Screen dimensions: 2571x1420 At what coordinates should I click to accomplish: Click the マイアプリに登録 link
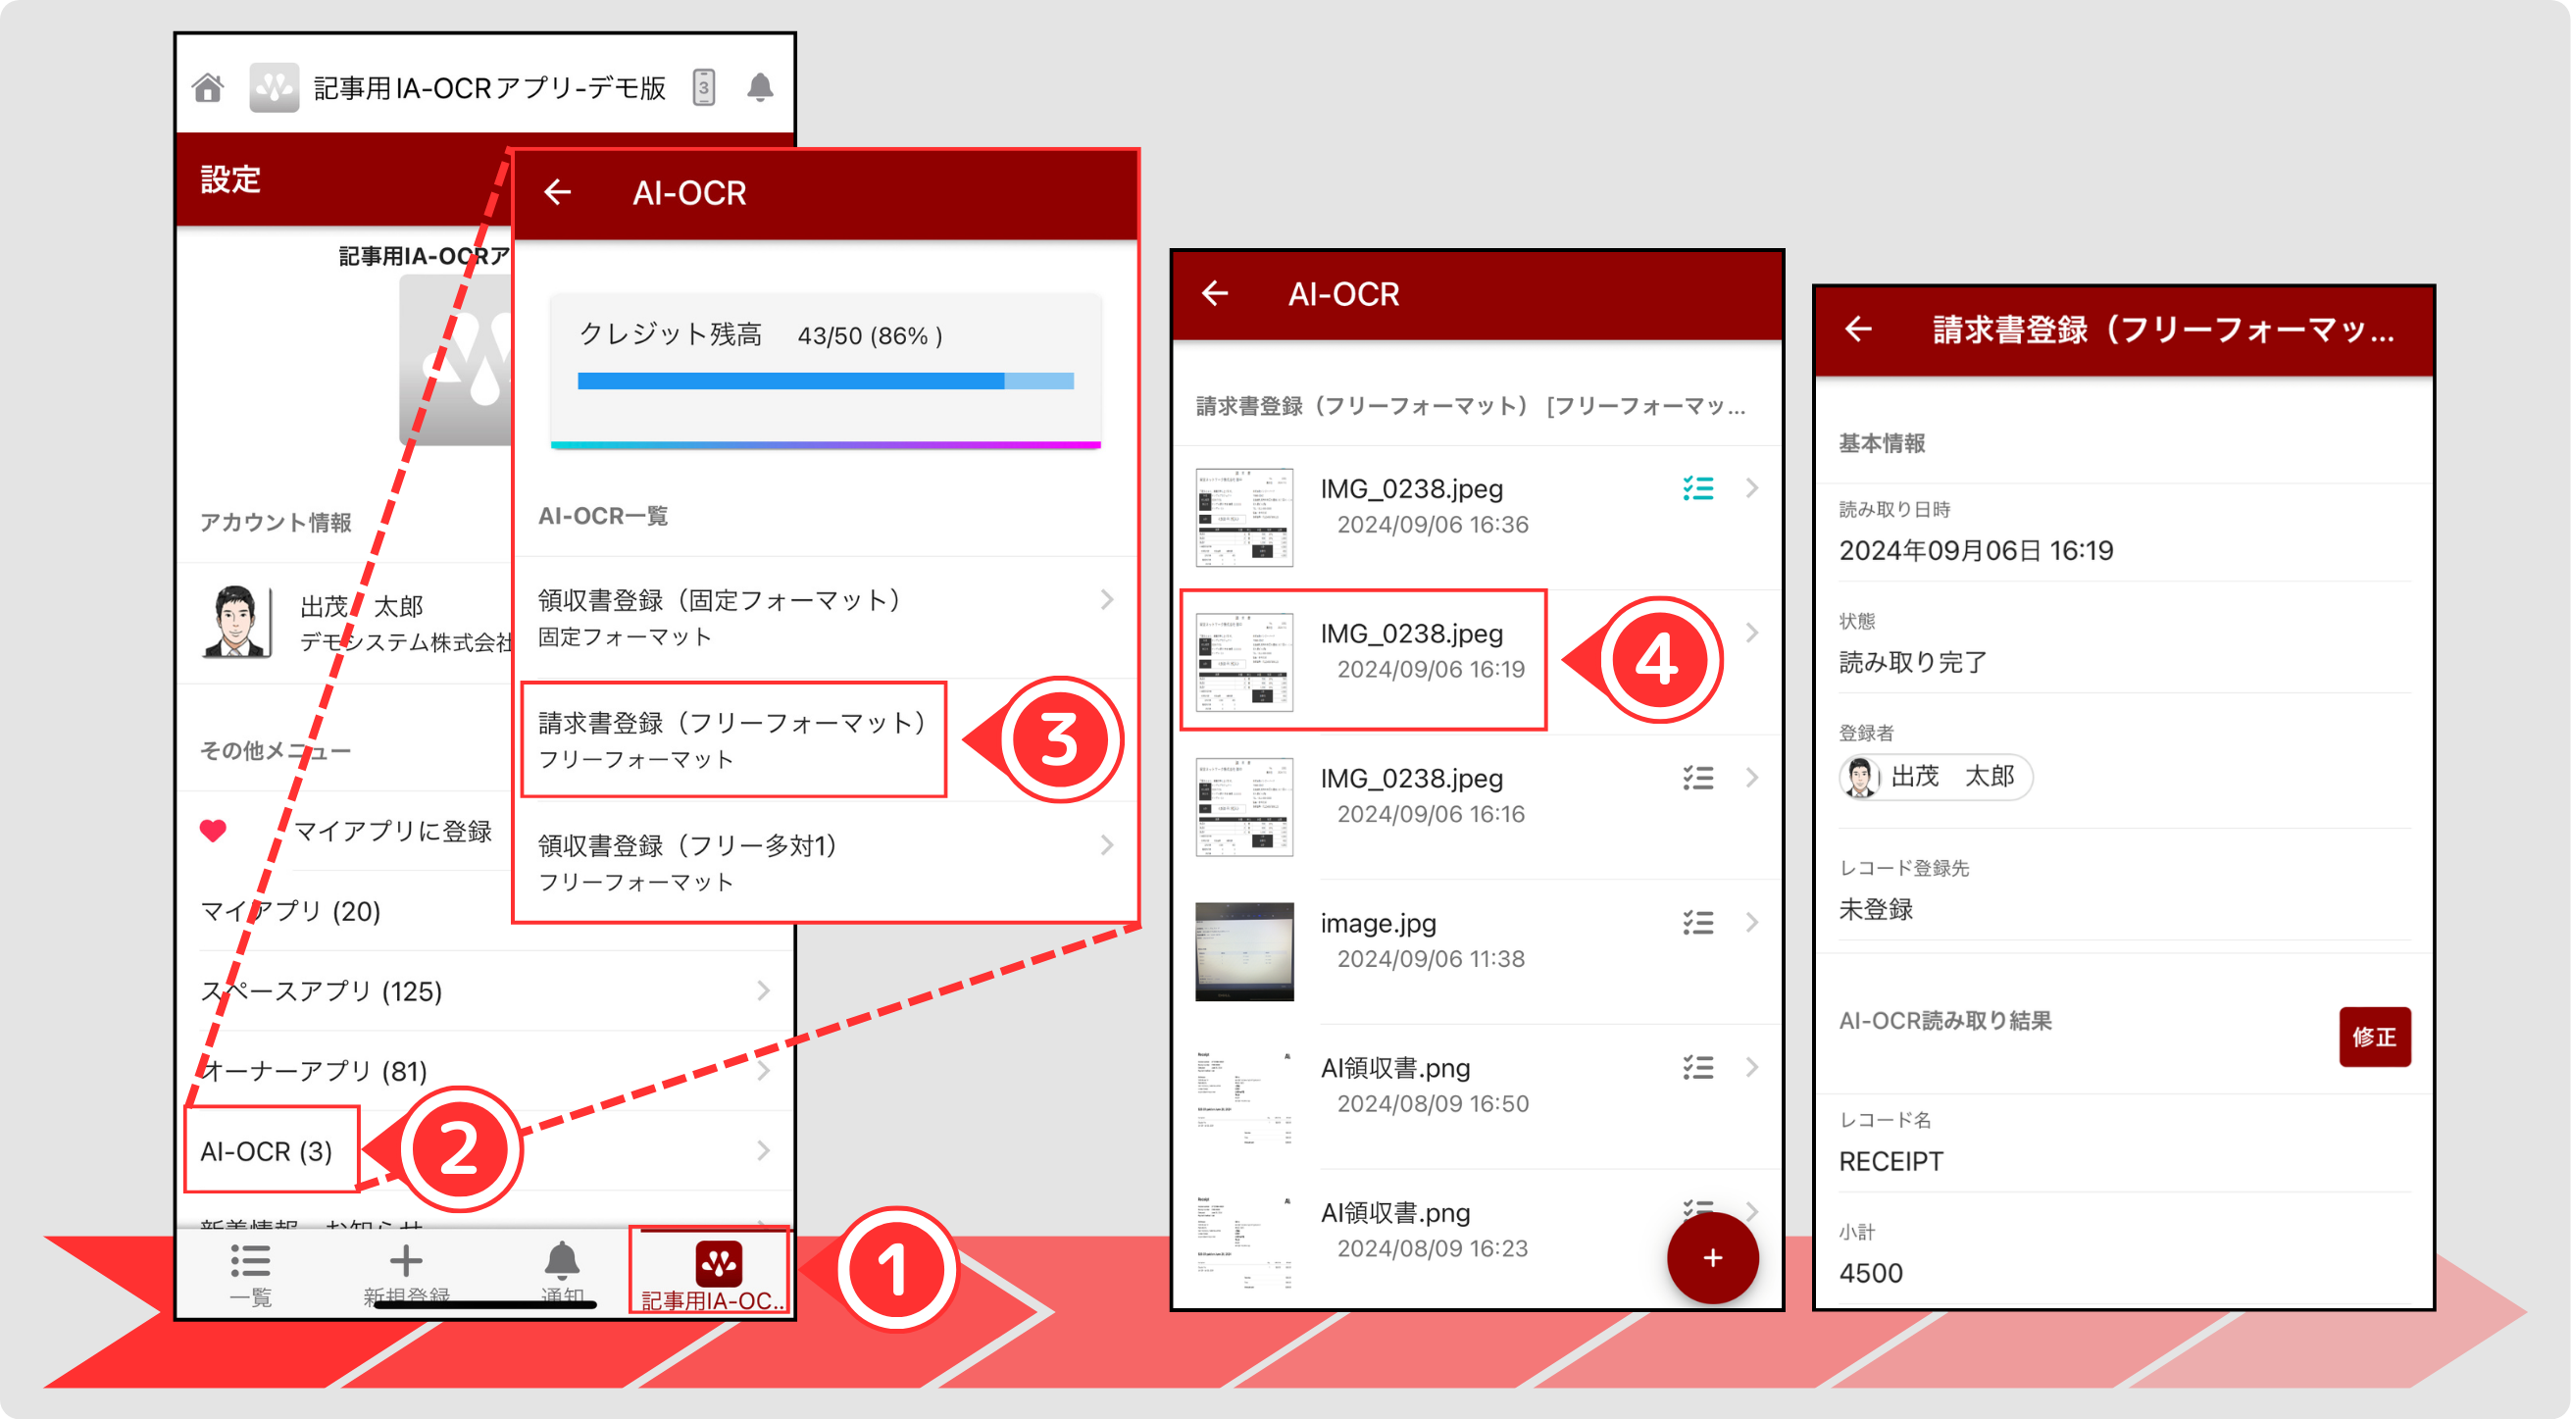[392, 831]
